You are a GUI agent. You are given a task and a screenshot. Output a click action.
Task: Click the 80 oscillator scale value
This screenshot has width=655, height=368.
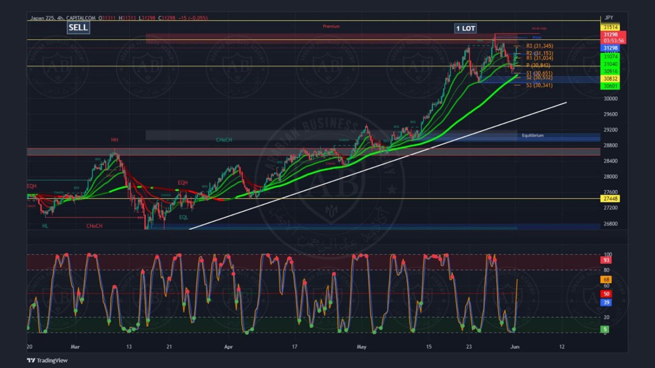pos(607,270)
